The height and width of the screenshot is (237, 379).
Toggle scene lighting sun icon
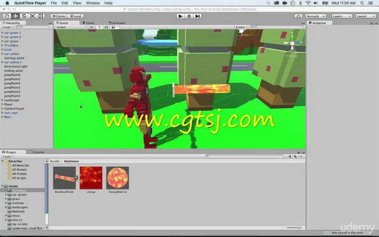99,27
